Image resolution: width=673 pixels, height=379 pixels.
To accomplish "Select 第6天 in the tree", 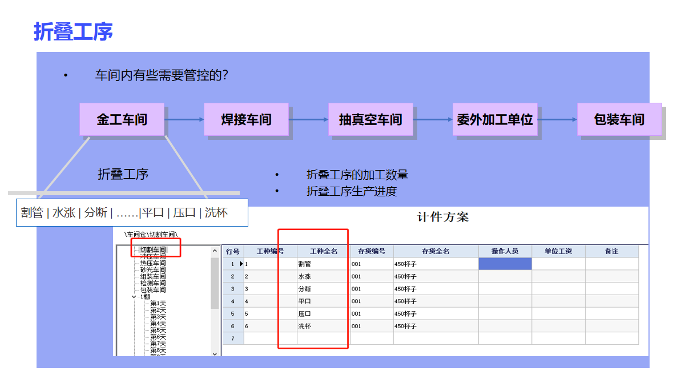I will click(x=158, y=337).
